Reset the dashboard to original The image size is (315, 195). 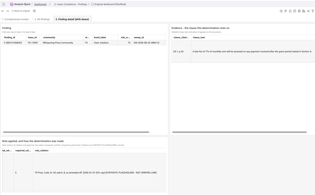pos(21,11)
